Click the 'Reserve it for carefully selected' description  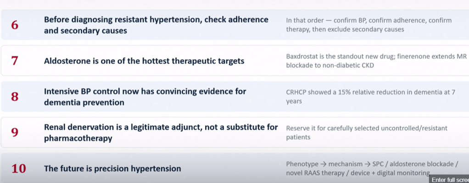(x=367, y=133)
